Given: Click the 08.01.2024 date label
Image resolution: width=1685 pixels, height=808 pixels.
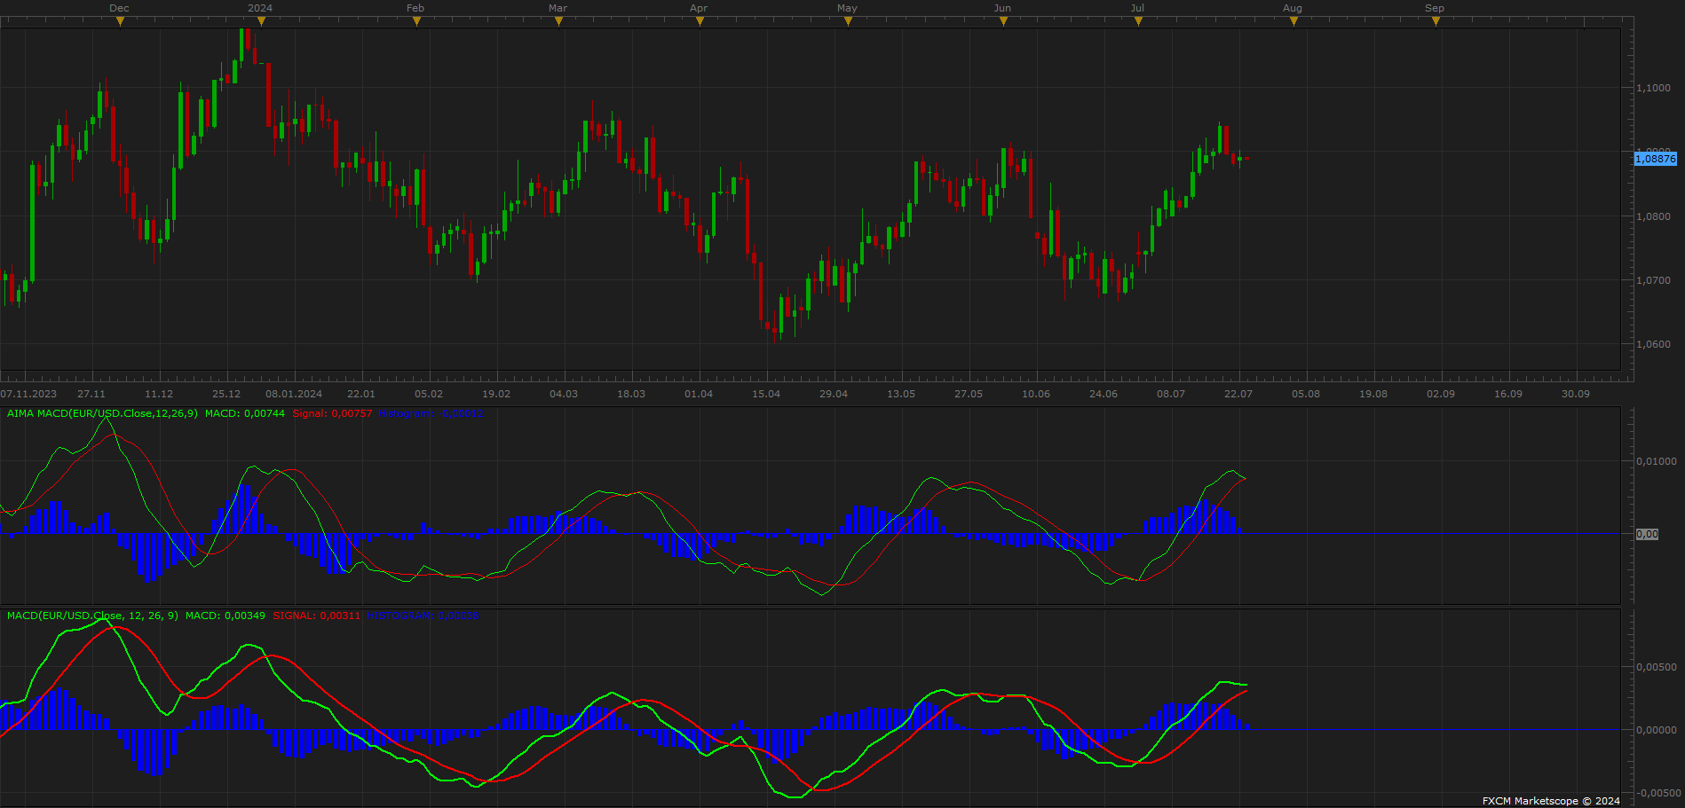Looking at the screenshot, I should pos(294,394).
